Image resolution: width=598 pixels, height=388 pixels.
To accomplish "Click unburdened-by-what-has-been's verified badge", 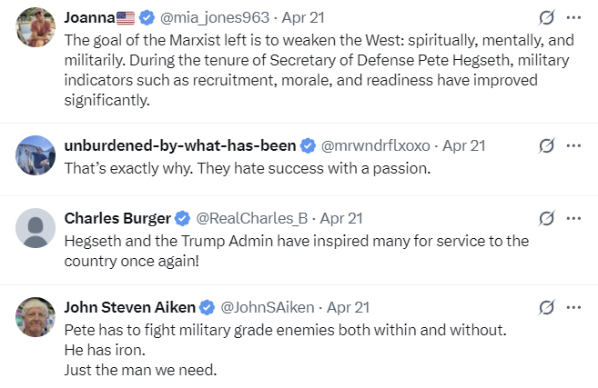I will tap(309, 145).
